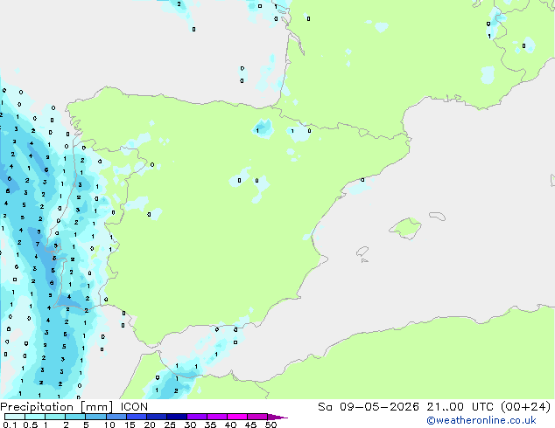
Task: Select the 0.1–0.5 mm legend swatch
Action: pyautogui.click(x=15, y=417)
